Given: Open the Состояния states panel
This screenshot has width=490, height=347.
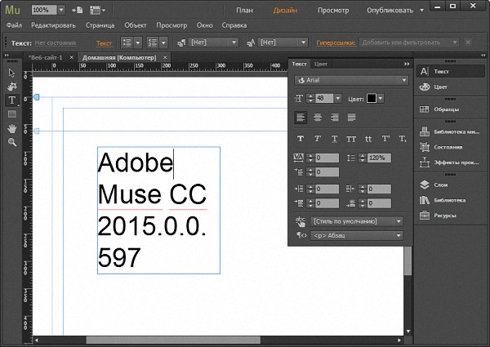Looking at the screenshot, I should [x=450, y=147].
